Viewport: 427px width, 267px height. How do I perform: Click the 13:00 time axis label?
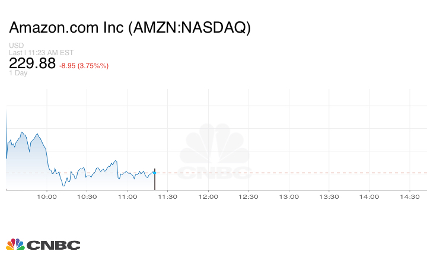pyautogui.click(x=289, y=197)
